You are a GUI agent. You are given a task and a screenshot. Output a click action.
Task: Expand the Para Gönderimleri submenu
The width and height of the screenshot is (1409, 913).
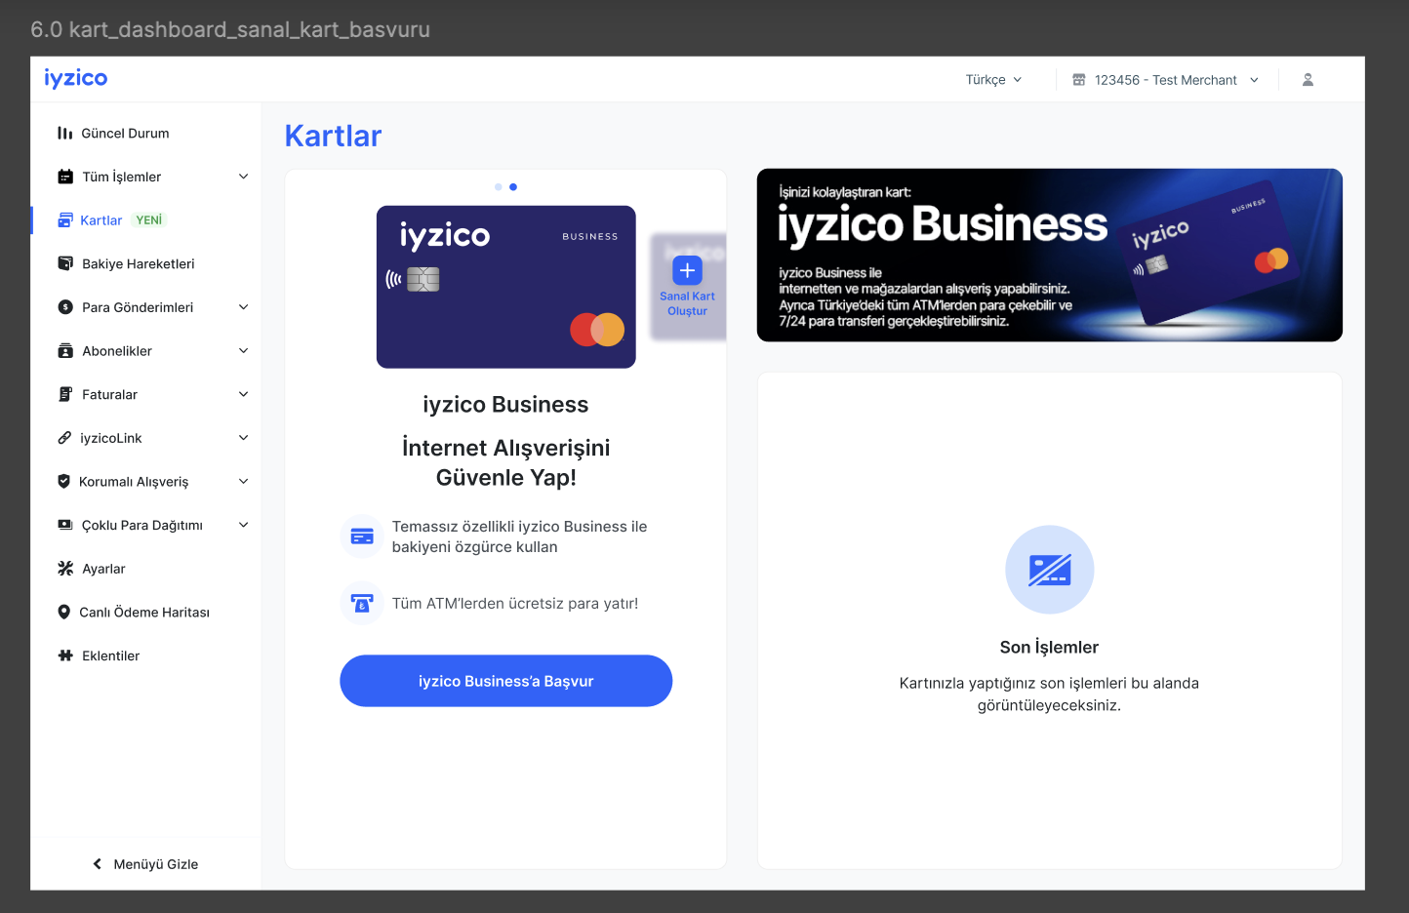point(243,307)
